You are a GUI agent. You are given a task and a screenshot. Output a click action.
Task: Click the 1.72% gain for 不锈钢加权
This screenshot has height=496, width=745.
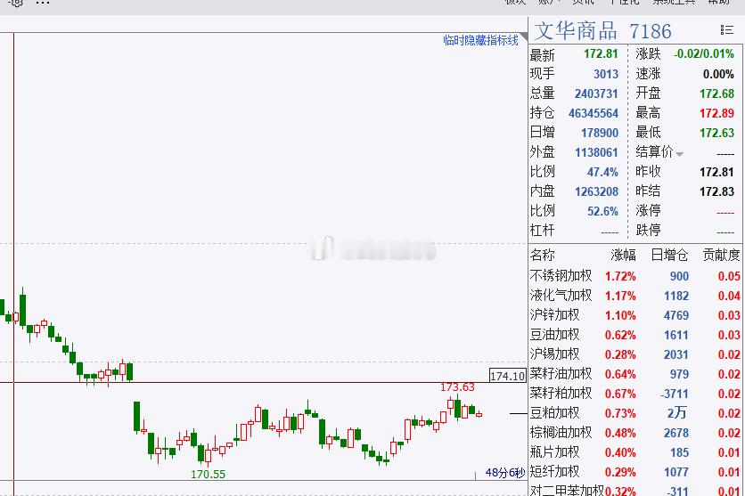click(x=620, y=276)
